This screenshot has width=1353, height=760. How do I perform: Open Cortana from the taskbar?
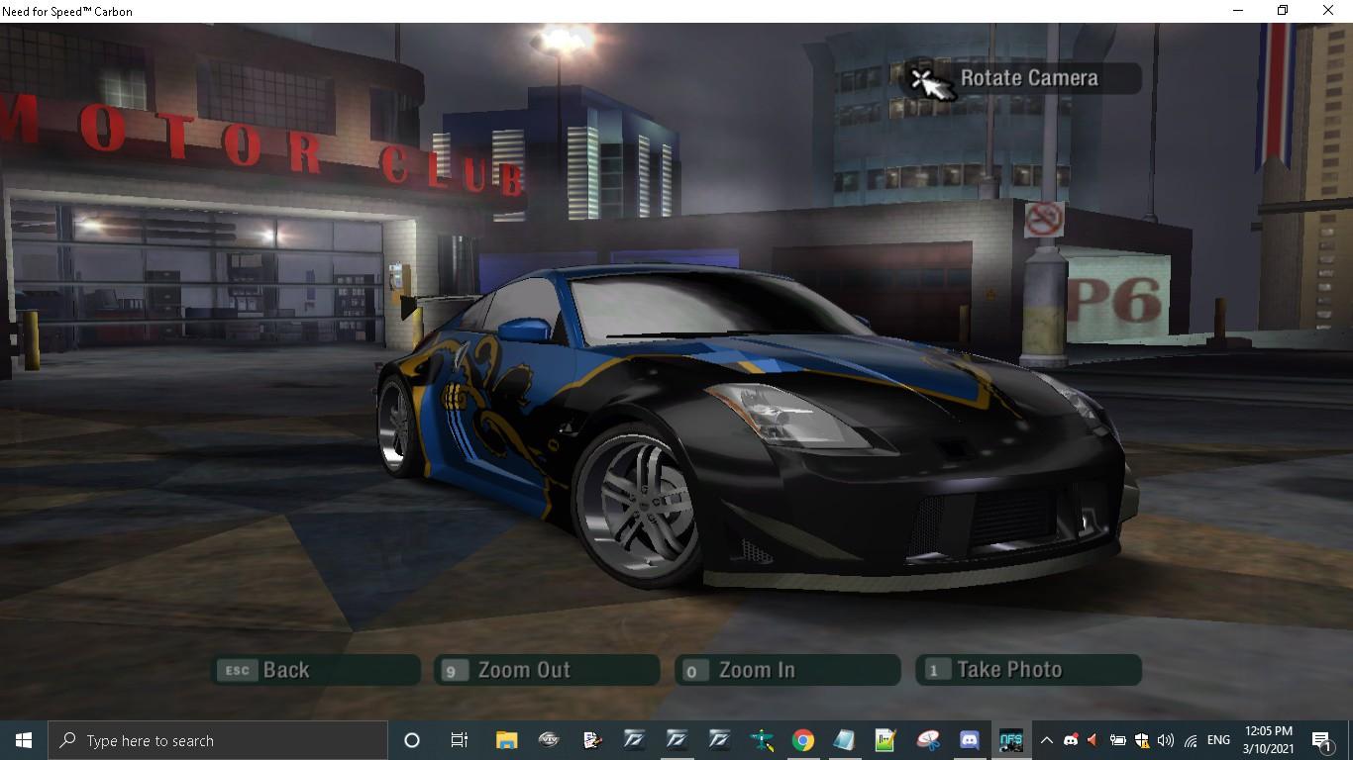[412, 740]
